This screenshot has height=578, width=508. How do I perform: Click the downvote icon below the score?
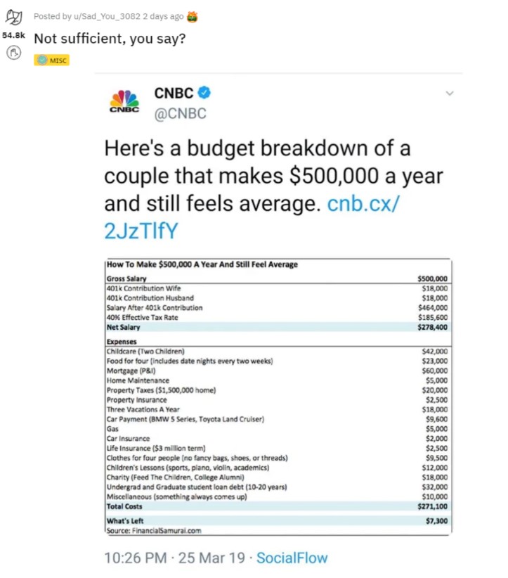coord(13,53)
